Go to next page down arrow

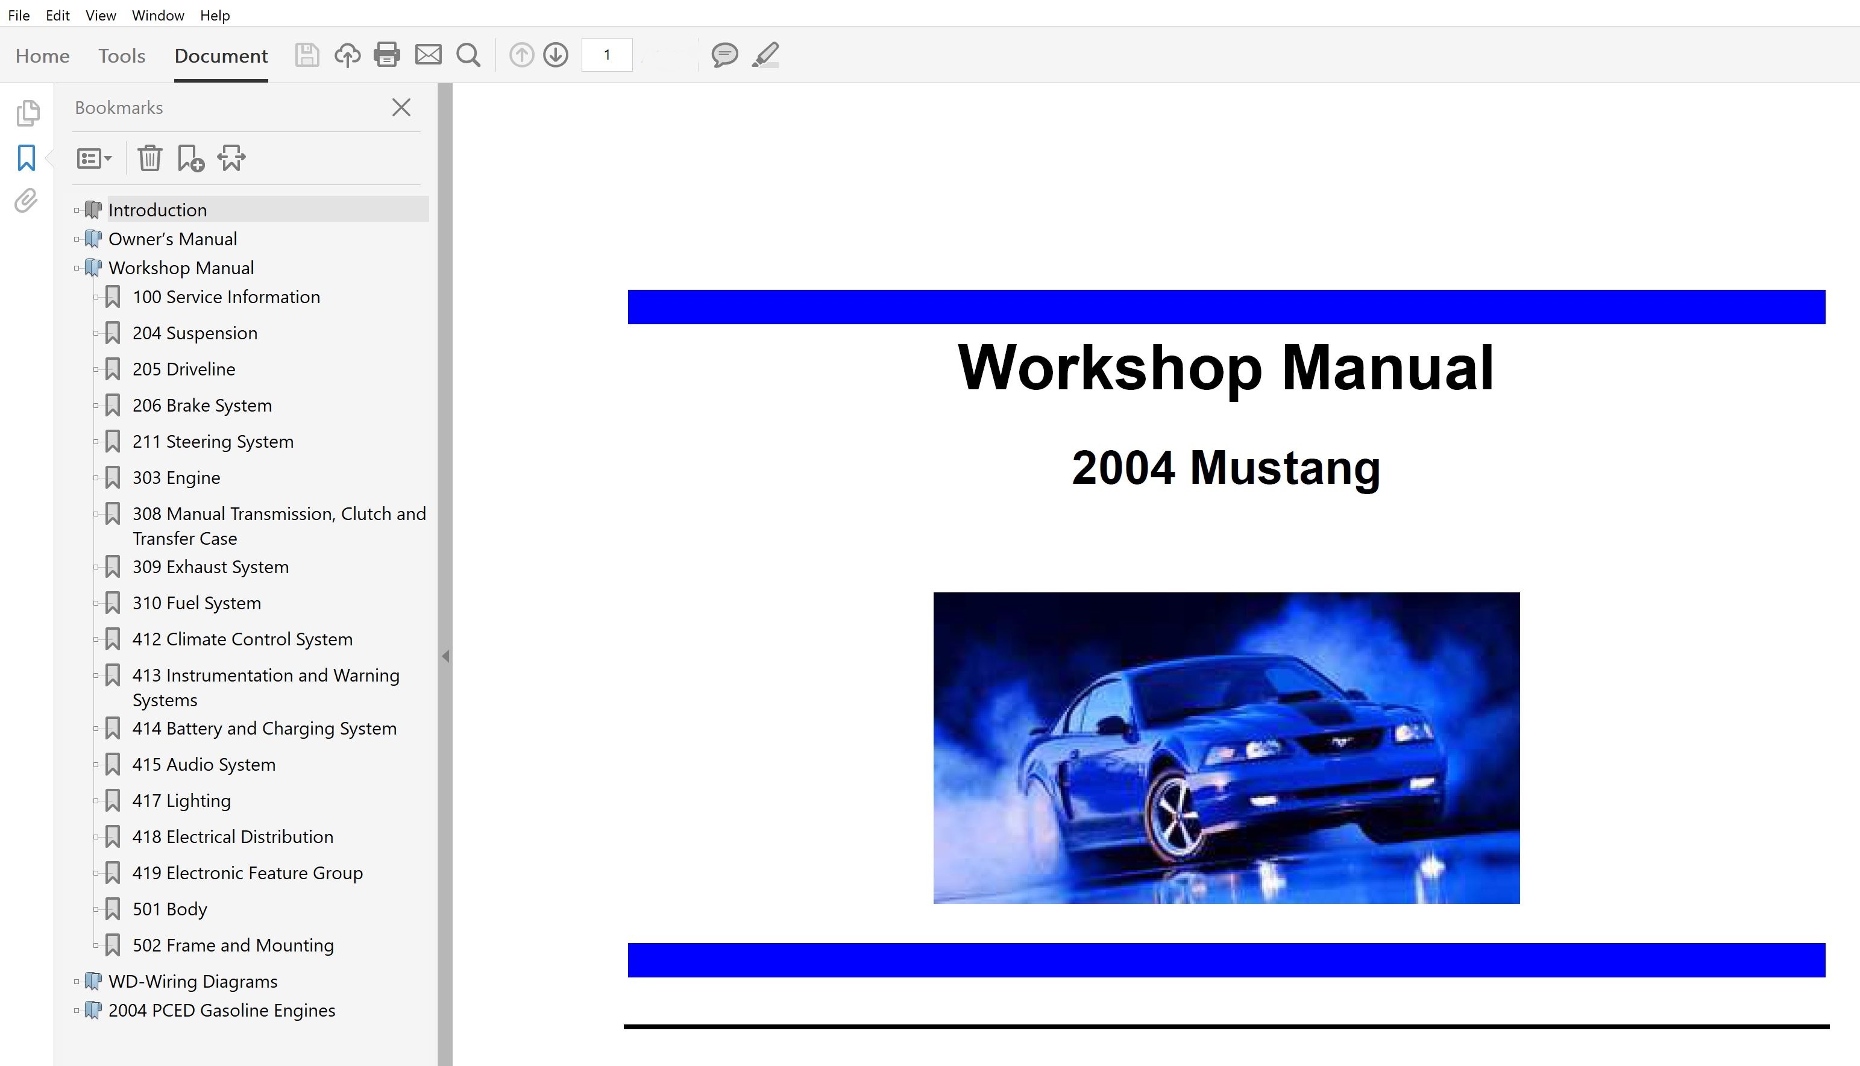point(556,55)
